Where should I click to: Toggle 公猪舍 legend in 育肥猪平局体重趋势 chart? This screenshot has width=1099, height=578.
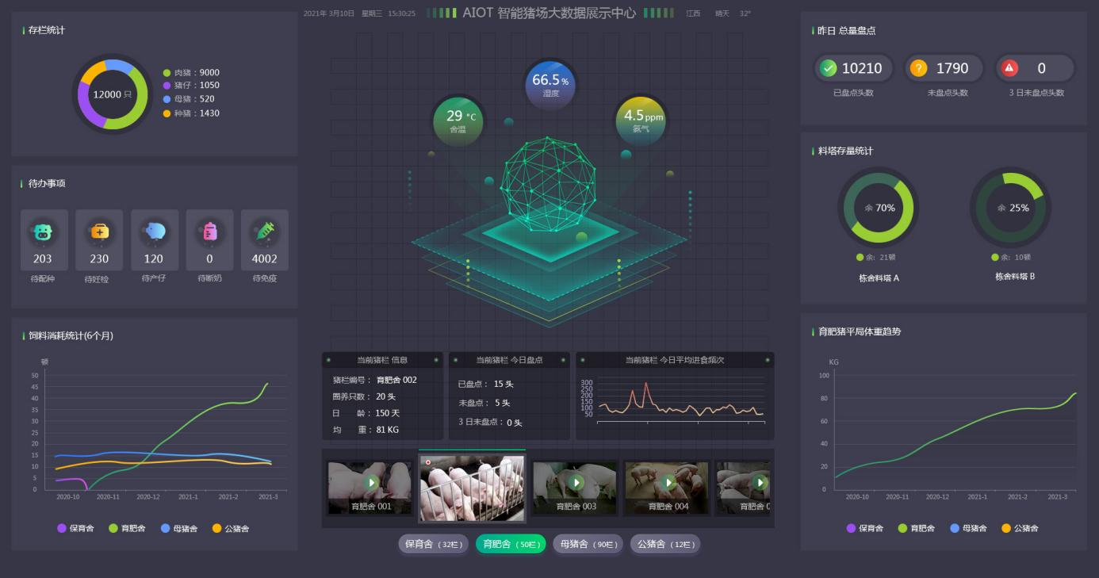(x=1020, y=528)
